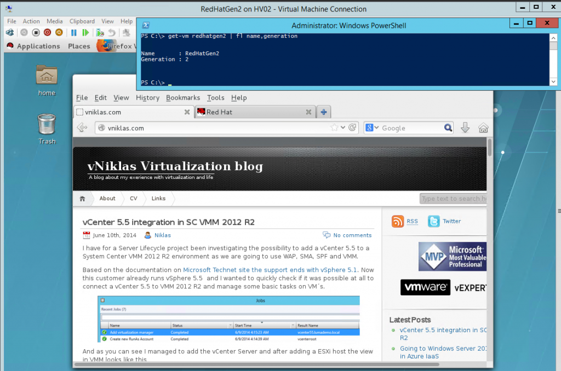
Task: Click the enhanced session icon in VM toolbar
Action: click(126, 32)
